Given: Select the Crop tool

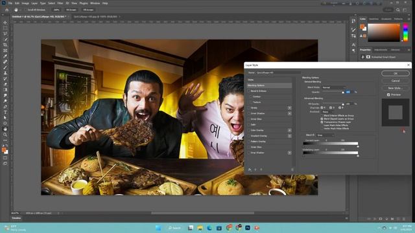Looking at the screenshot, I should click(x=5, y=45).
